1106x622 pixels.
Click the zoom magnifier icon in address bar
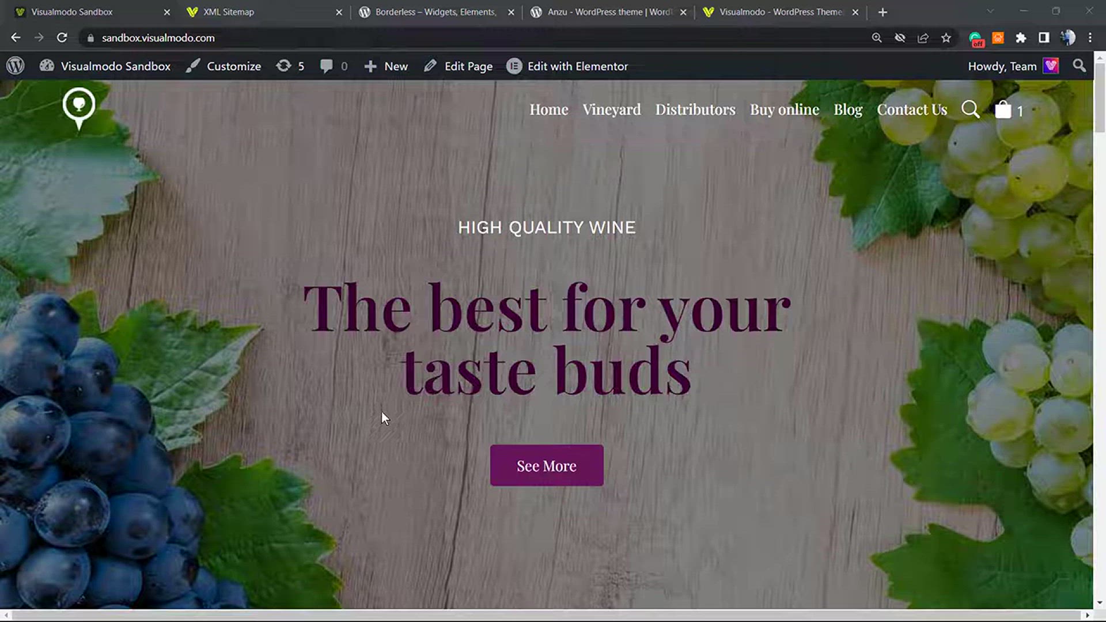[877, 37]
